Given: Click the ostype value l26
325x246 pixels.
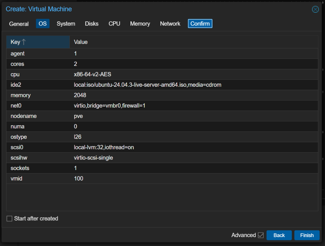Looking at the screenshot, I should coord(77,137).
